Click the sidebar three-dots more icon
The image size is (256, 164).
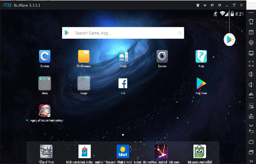click(251, 13)
